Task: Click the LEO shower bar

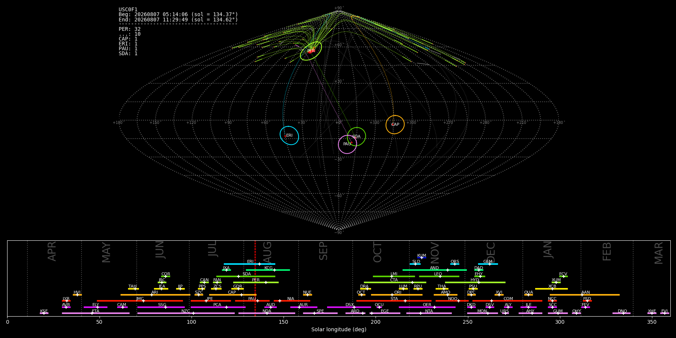Action: (439, 276)
